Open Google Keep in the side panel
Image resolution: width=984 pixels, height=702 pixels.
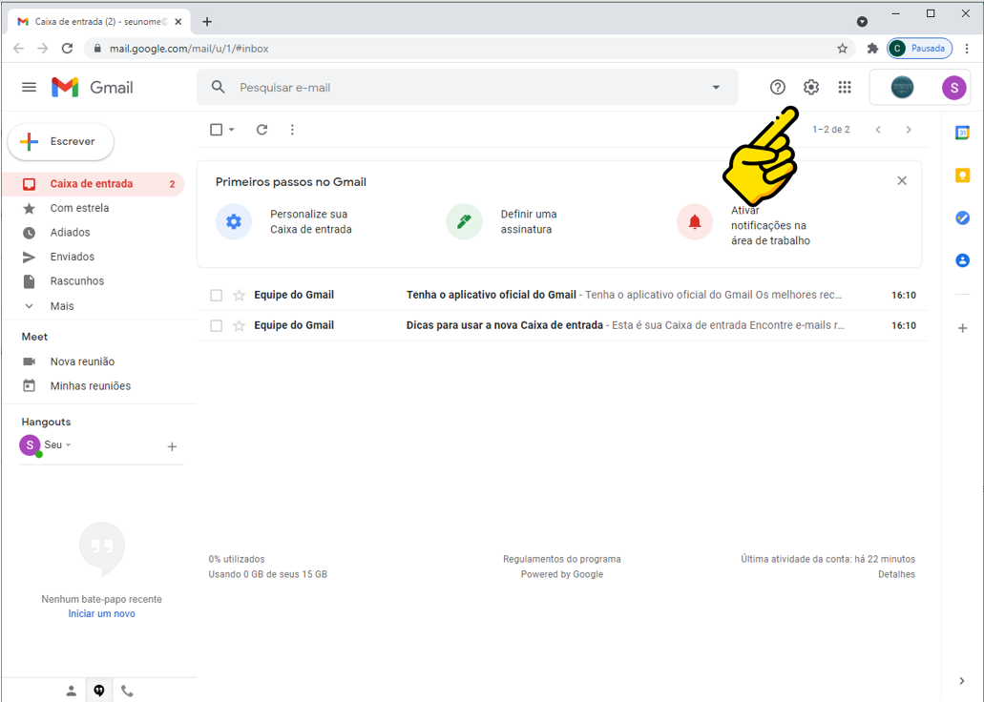962,175
